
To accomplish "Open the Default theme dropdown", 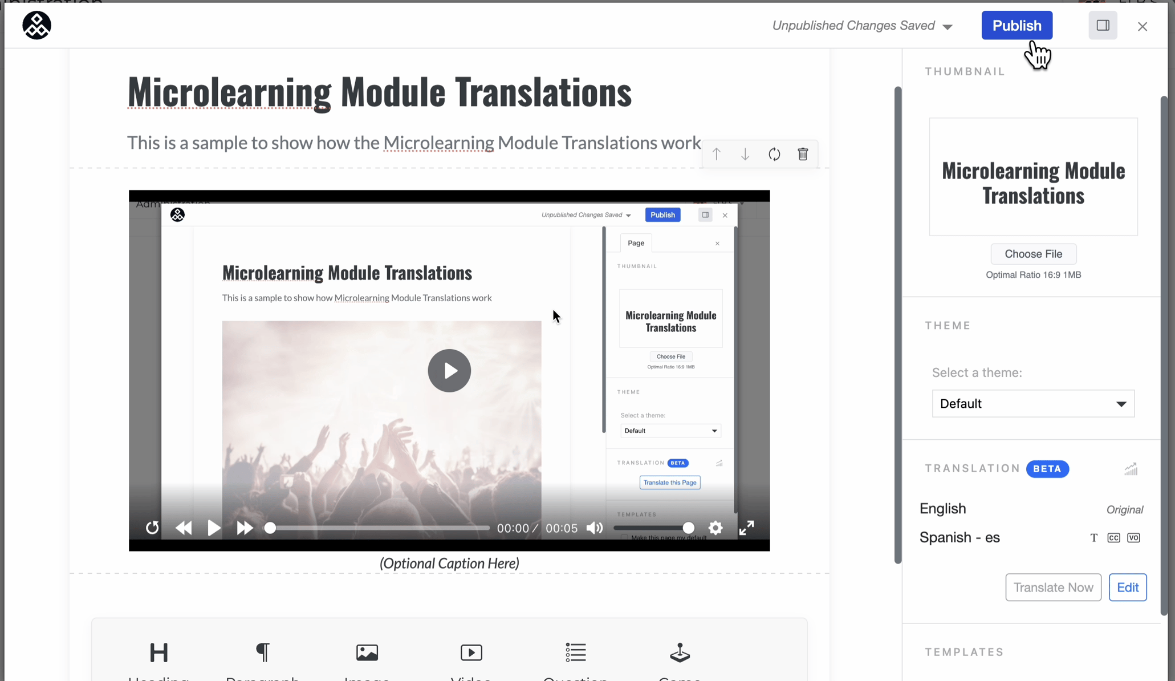I will coord(1032,403).
